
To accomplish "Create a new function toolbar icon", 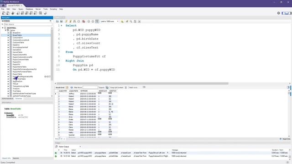I will (36, 13).
